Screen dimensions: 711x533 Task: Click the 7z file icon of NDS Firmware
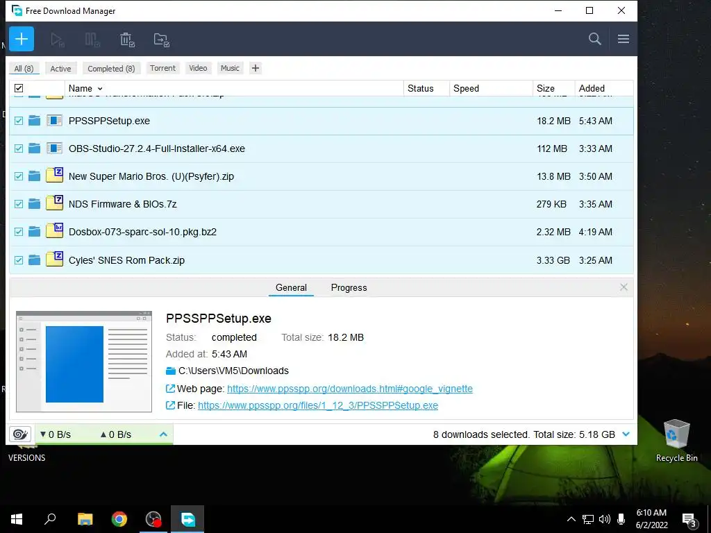click(x=54, y=203)
